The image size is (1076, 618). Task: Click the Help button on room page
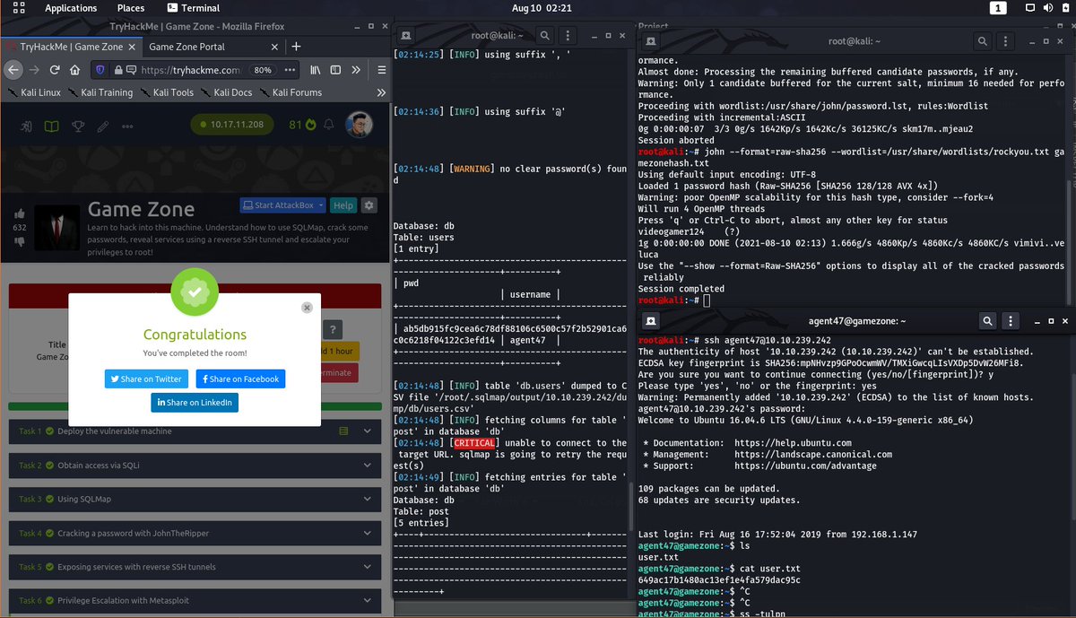343,205
